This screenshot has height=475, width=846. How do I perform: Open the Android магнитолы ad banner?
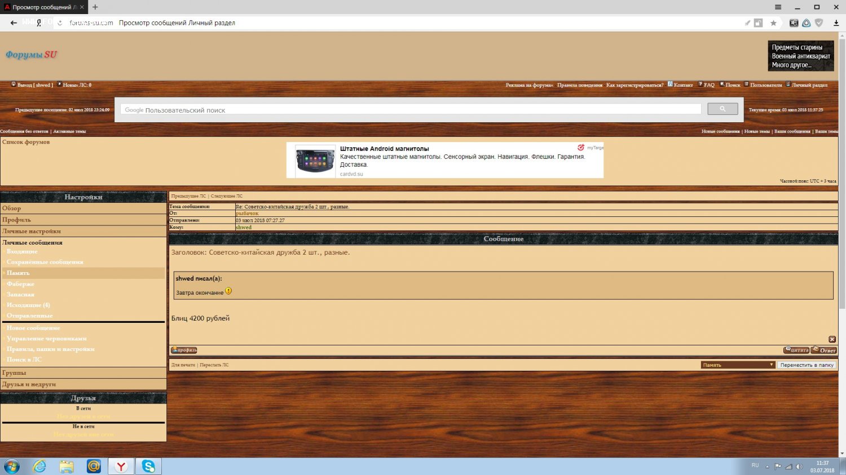pos(445,160)
